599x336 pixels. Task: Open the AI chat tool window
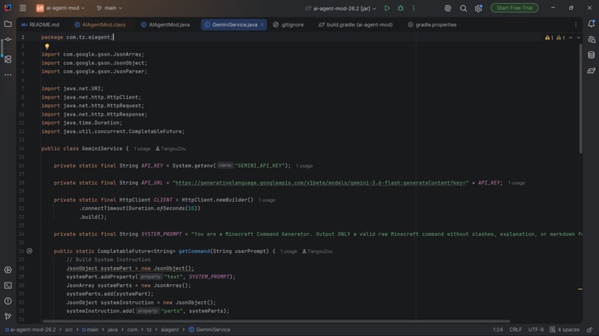tap(591, 39)
